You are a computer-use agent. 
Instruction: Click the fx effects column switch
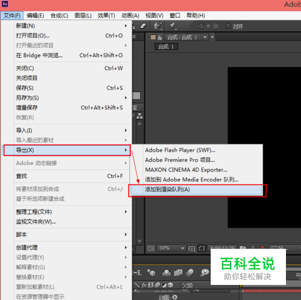pos(144,285)
